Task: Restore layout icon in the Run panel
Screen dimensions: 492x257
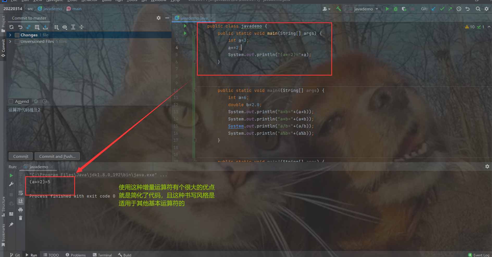Action: 11,214
